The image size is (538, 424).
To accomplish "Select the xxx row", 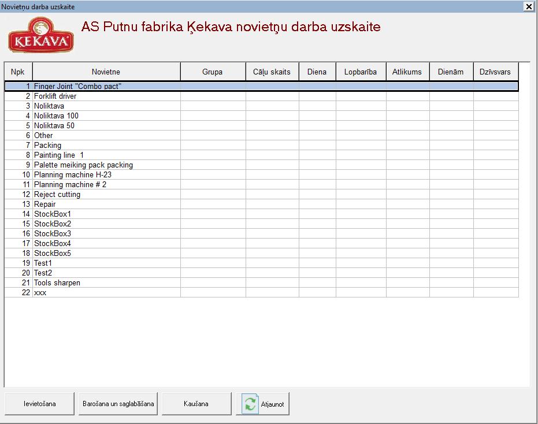I will [x=261, y=293].
